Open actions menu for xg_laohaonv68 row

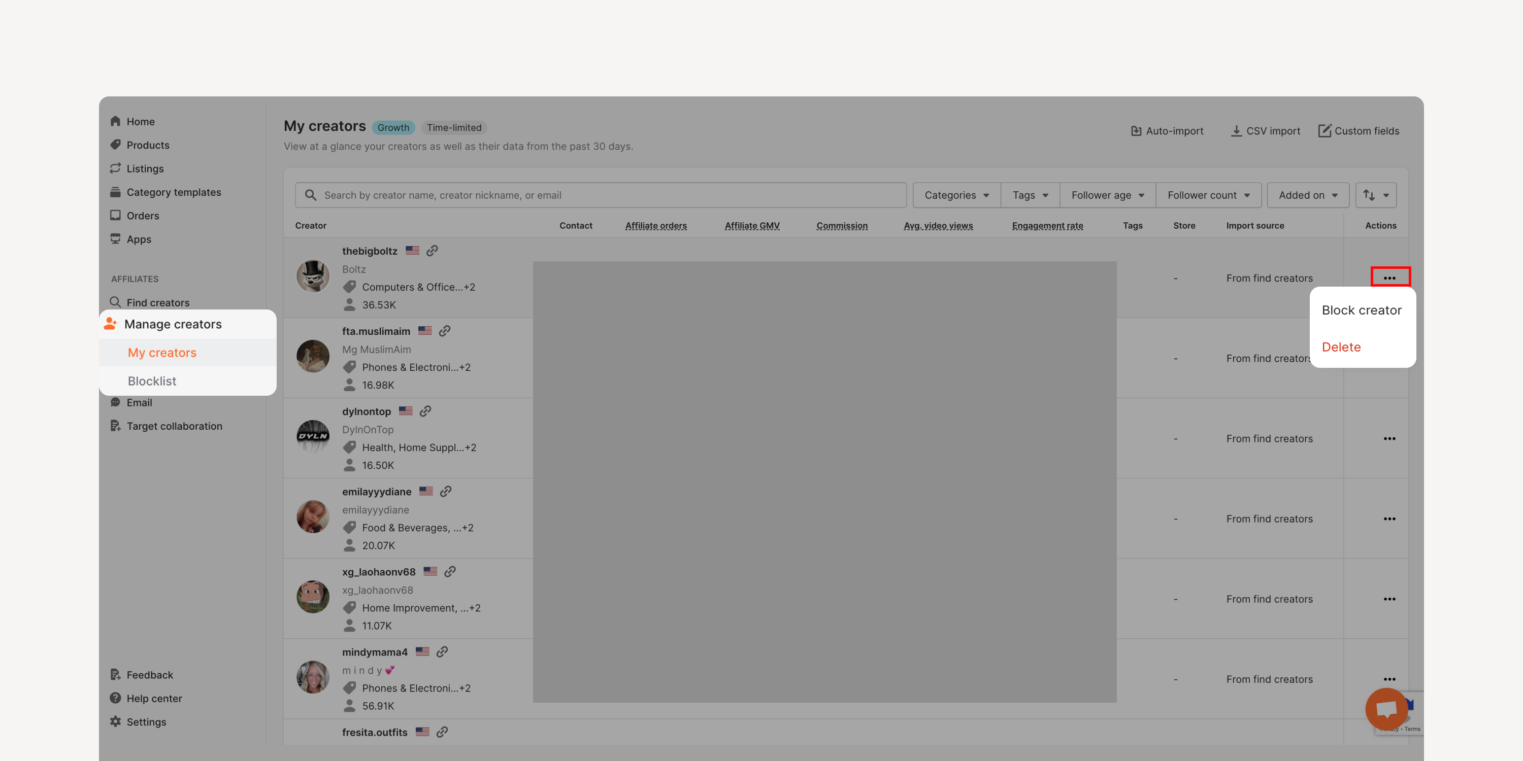(x=1389, y=599)
